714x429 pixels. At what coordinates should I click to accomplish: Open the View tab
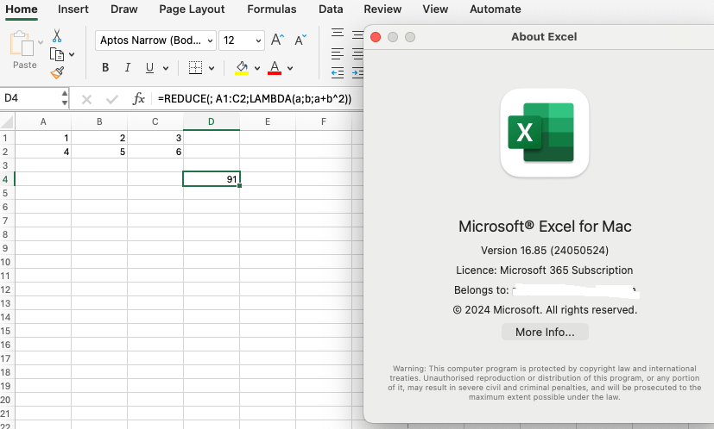[435, 9]
